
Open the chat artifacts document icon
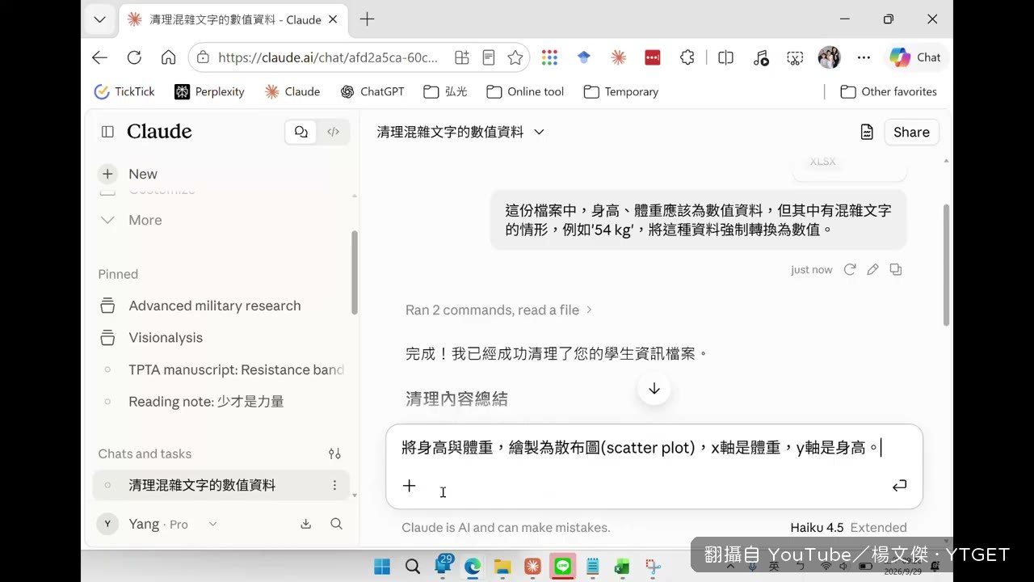click(x=867, y=132)
